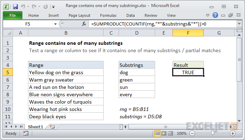245x140 pixels.
Task: Open the Page Layout tab
Action: pyautogui.click(x=79, y=15)
